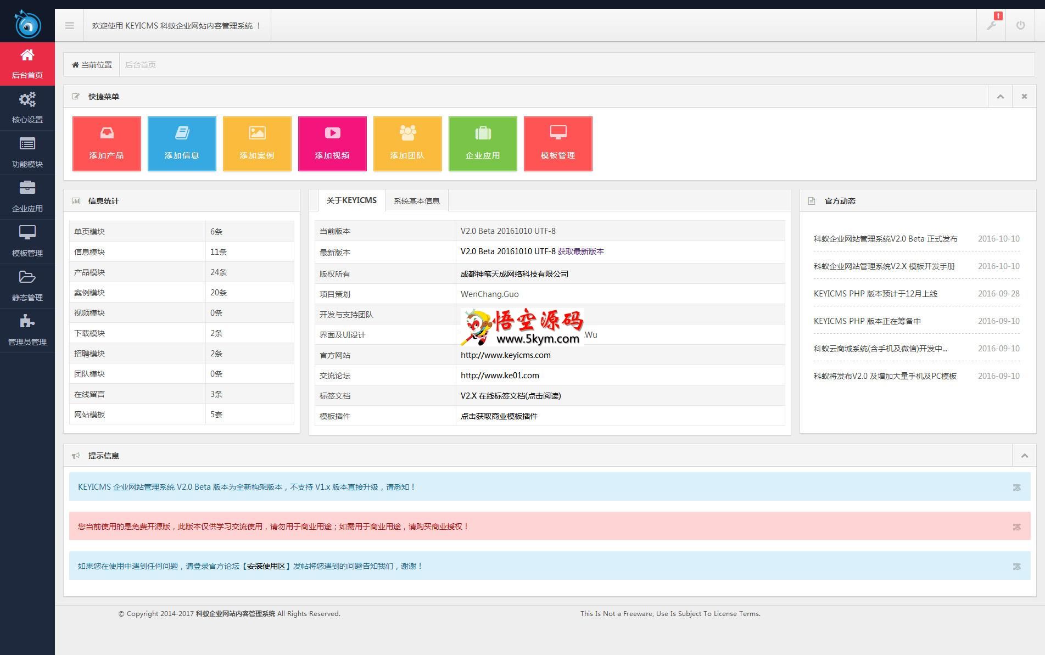1045x655 pixels.
Task: Open news 科蚁将发布V2.0 及增加大量手机及PC模板
Action: pyautogui.click(x=885, y=376)
